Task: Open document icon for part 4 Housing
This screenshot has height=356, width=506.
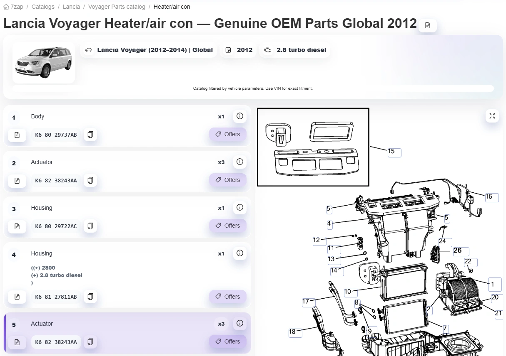Action: 17,297
